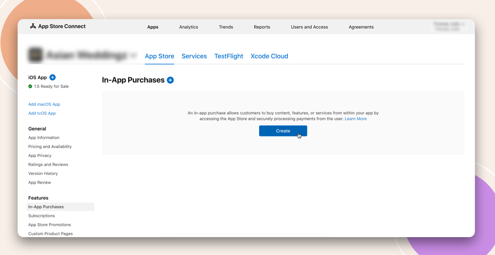Viewport: 495px width, 255px height.
Task: Open Reports in top navigation
Action: coord(262,27)
